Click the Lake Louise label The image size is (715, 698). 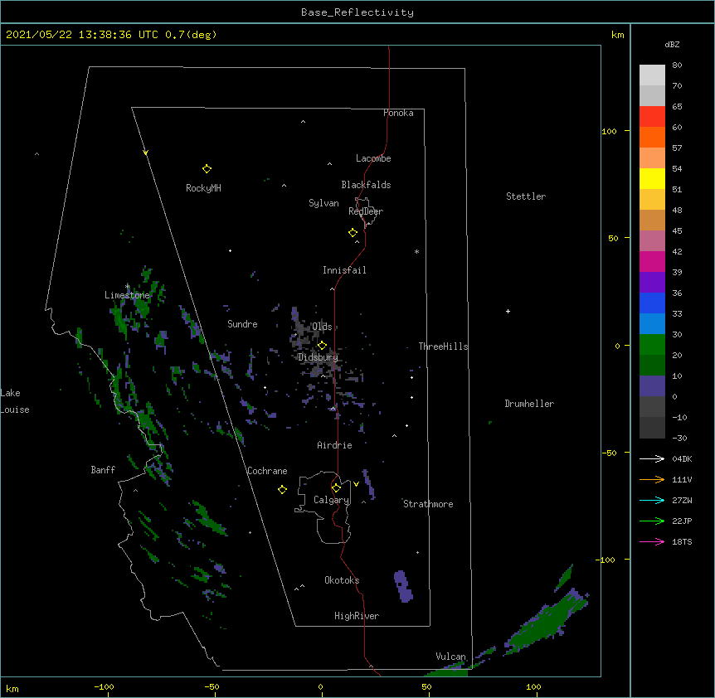[x=14, y=401]
